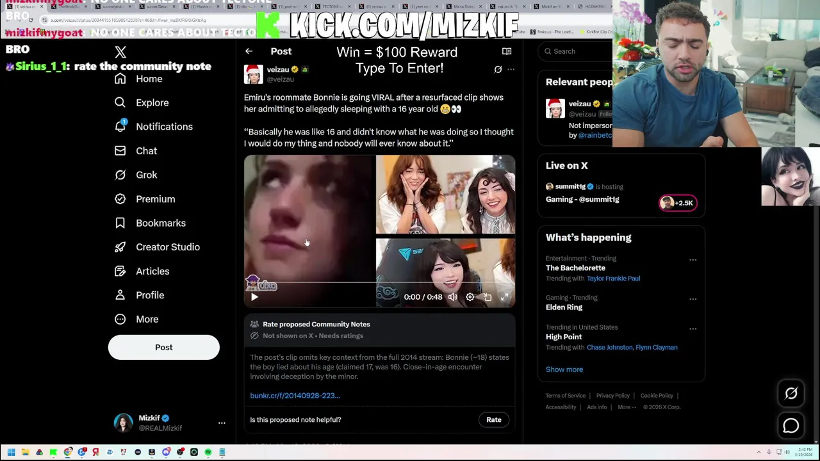Open the bunkr.cr link in community note

click(295, 396)
